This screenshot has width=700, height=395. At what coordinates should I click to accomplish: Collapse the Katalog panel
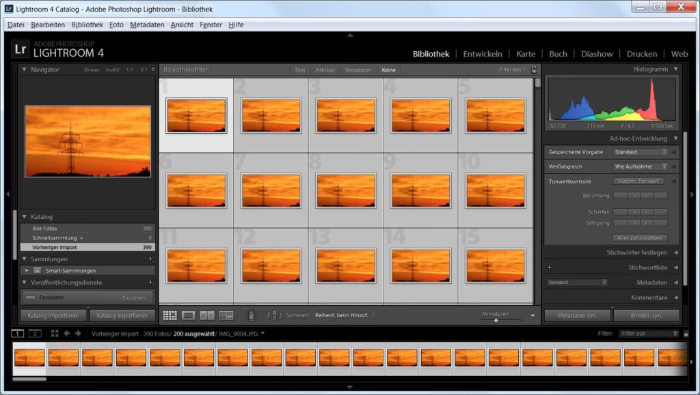coord(25,217)
